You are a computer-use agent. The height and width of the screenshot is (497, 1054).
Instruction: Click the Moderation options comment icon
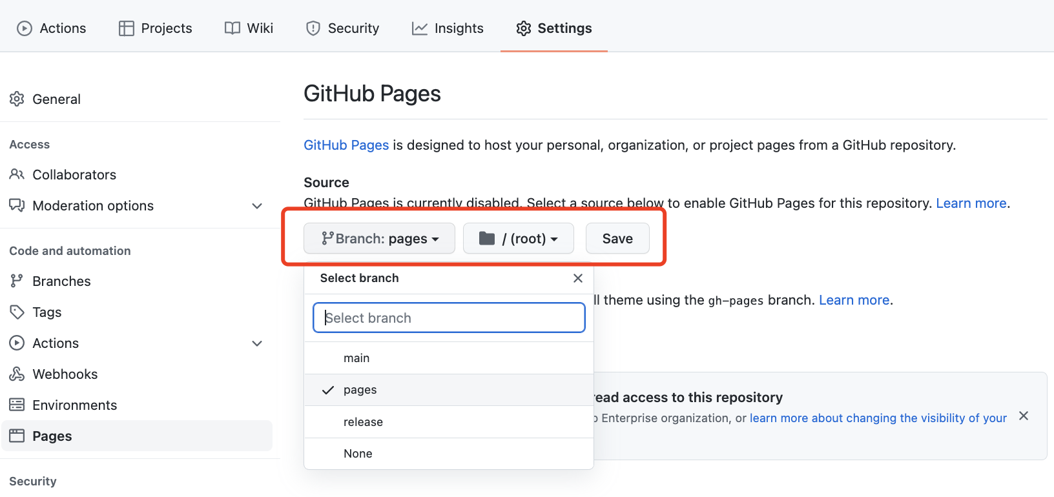tap(17, 205)
